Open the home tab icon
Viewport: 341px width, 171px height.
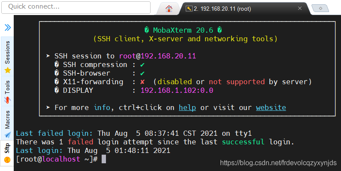(x=169, y=9)
